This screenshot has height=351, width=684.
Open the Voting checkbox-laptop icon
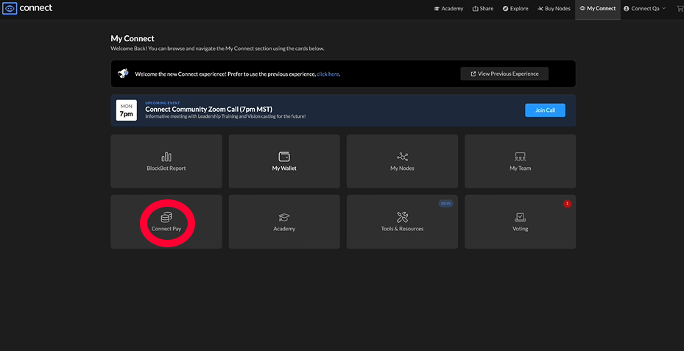[x=520, y=217]
